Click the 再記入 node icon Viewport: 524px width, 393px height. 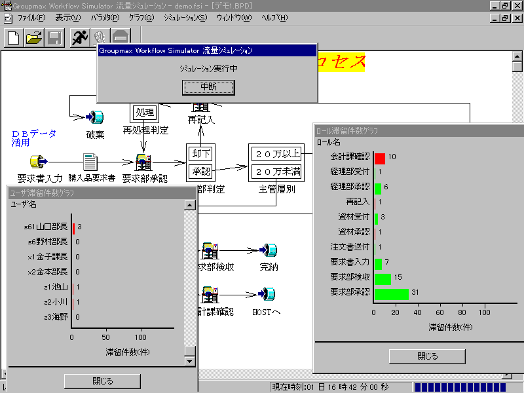200,107
